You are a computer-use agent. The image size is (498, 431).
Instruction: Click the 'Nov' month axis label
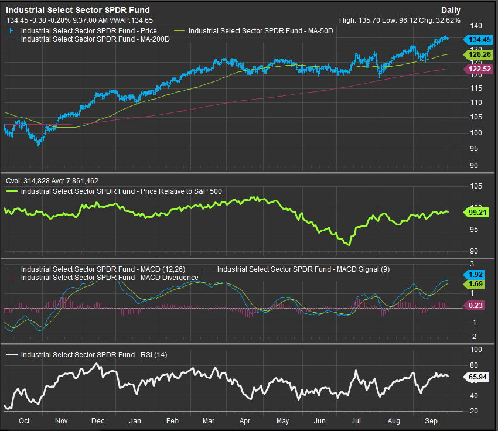[x=62, y=421]
